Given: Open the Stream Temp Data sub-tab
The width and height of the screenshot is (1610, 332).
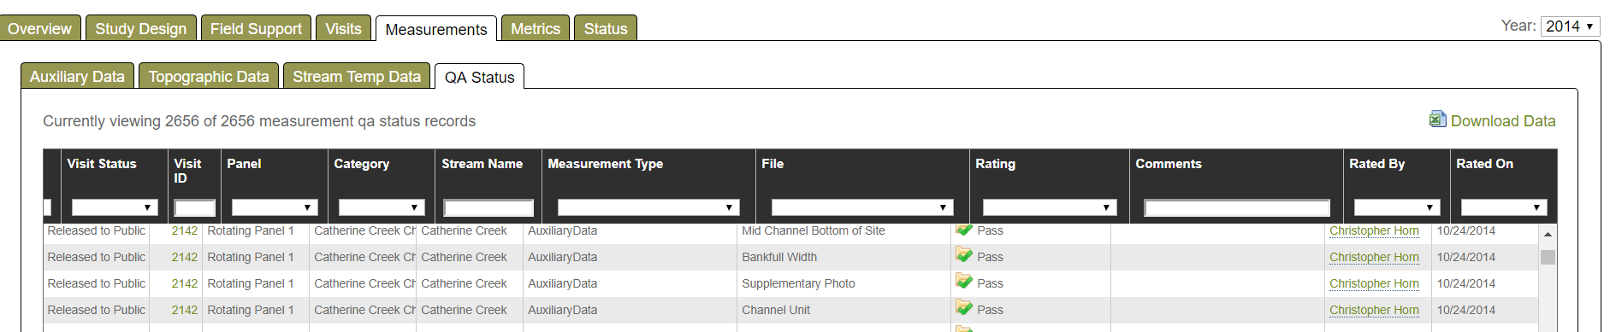Looking at the screenshot, I should point(357,76).
